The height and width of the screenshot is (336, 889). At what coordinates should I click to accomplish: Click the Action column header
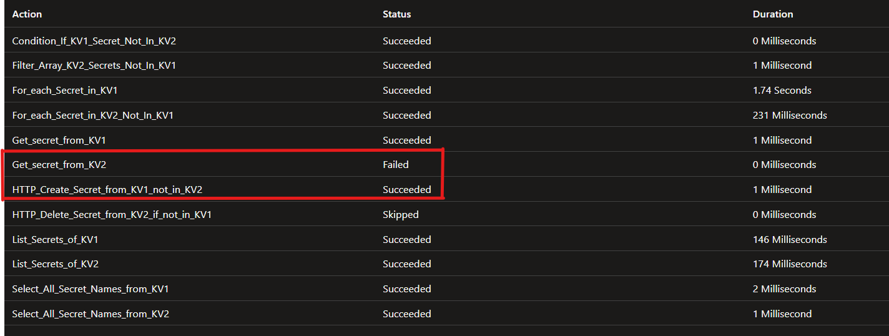pyautogui.click(x=27, y=14)
